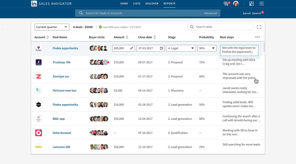Click the 1. Discovery stage cell
The height and width of the screenshot is (164, 296).
[176, 91]
